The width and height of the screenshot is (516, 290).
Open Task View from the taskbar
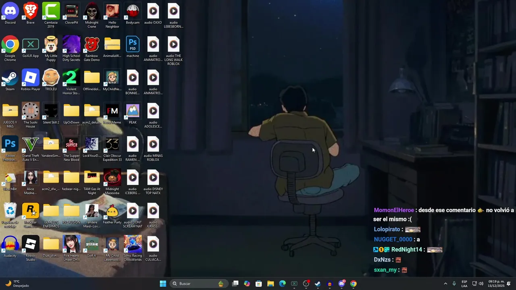point(235,284)
